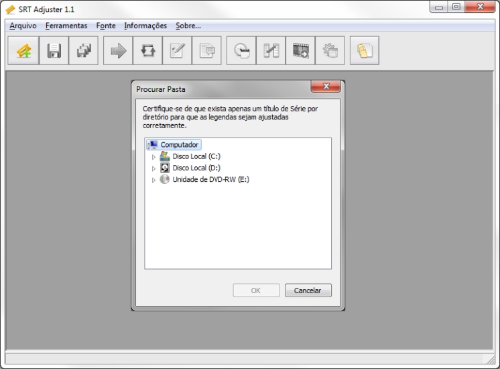Click the video film with arrow icon

pos(300,51)
